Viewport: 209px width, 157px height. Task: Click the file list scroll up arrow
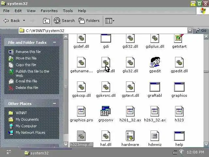(206, 37)
